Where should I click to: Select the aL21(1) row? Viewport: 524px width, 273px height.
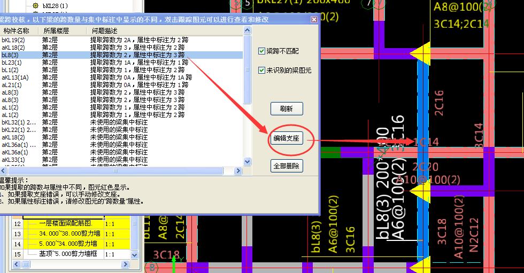pyautogui.click(x=122, y=85)
